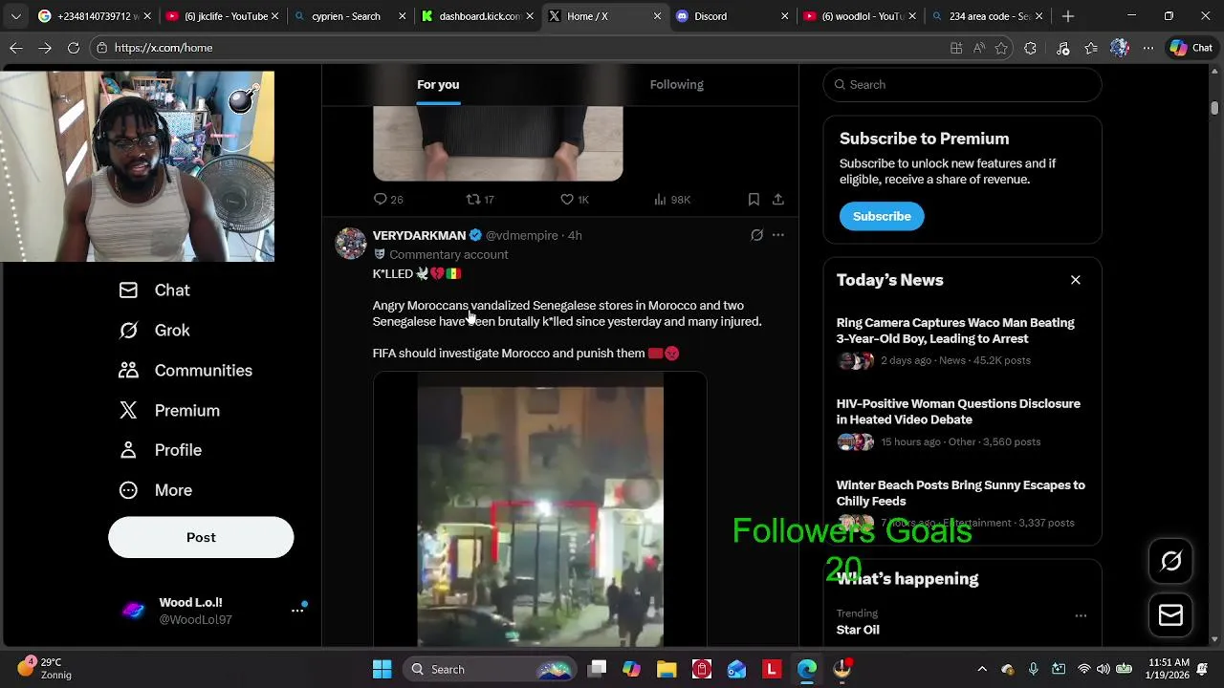The image size is (1224, 688).
Task: Open taskbar volume control
Action: (x=1104, y=669)
